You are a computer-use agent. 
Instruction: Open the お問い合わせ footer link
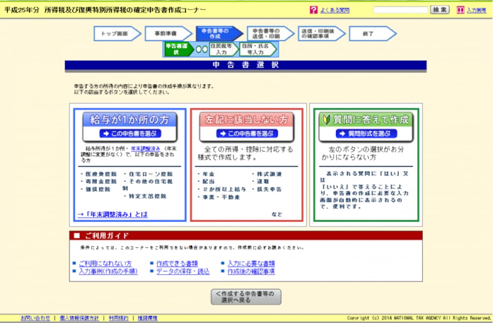coord(35,318)
